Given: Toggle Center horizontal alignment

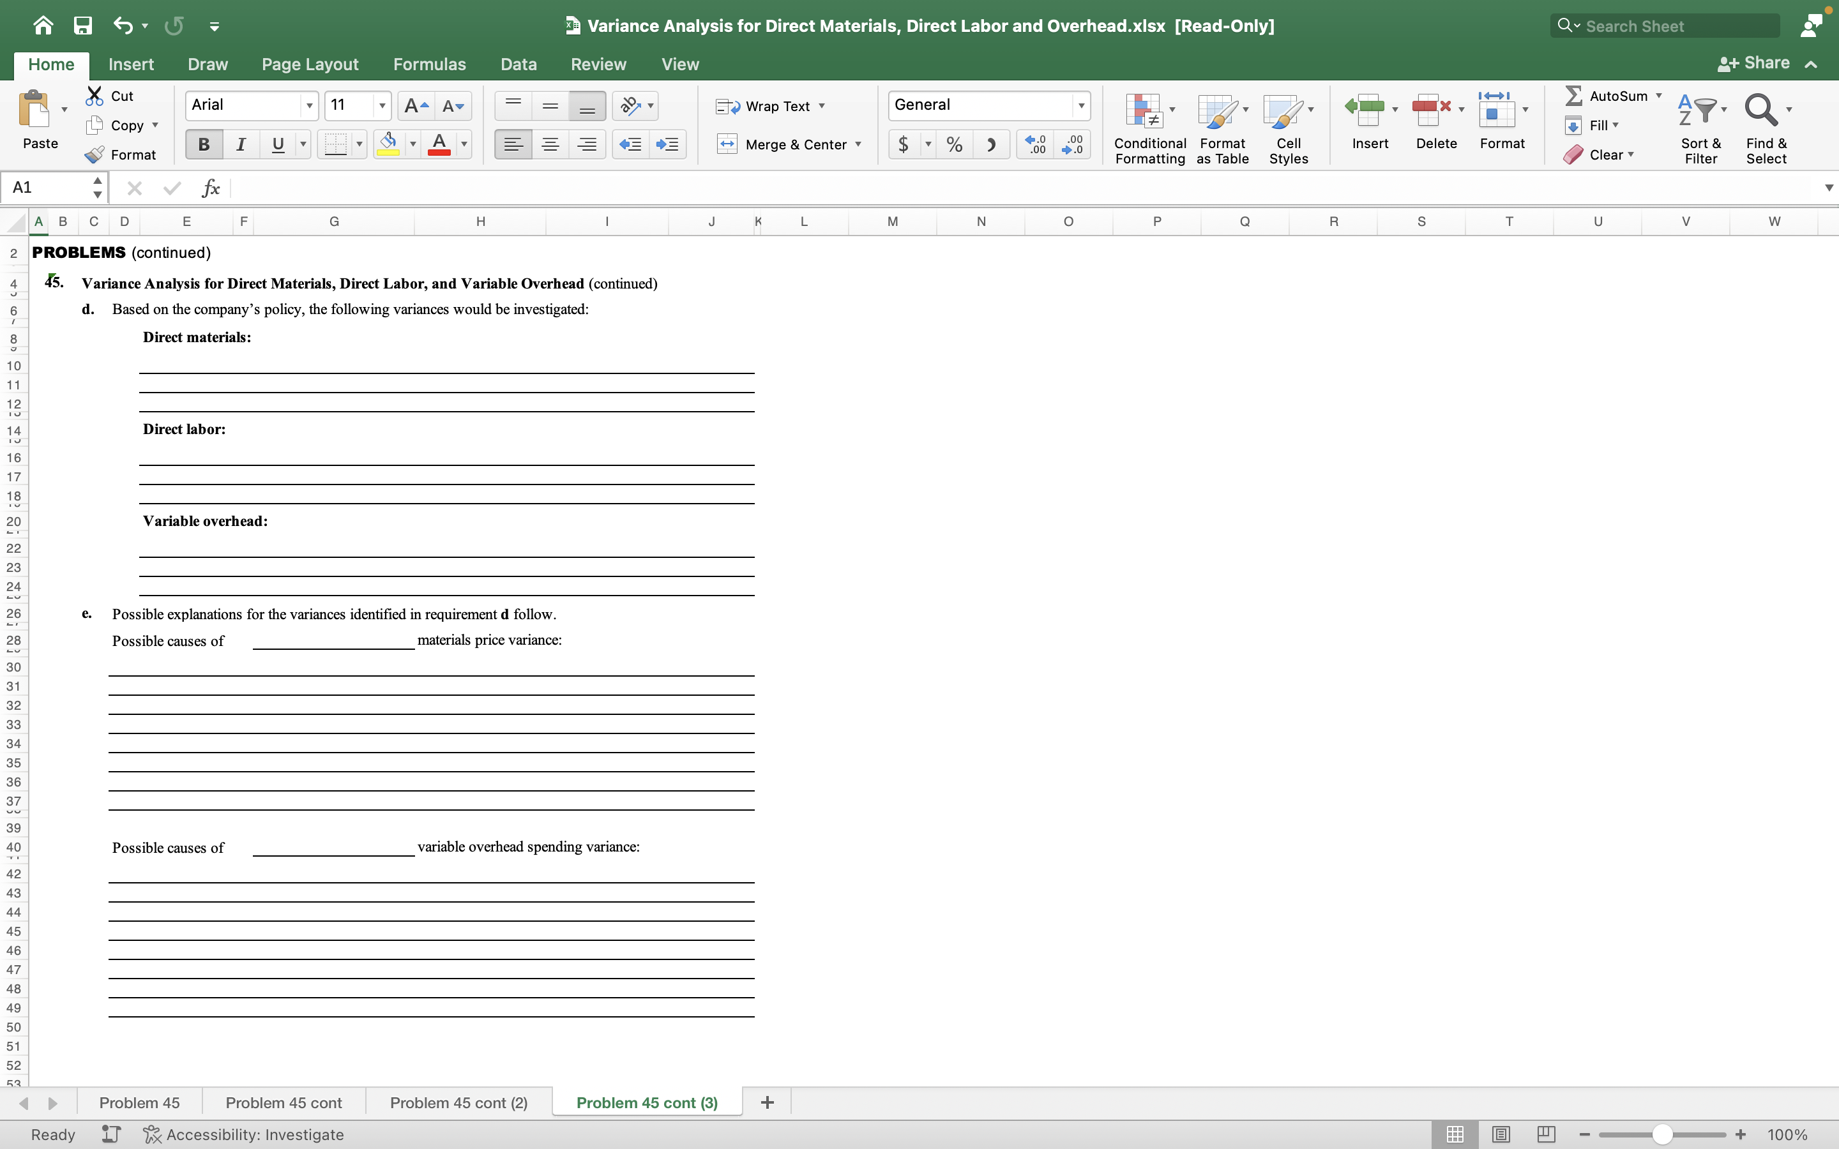Looking at the screenshot, I should (x=550, y=144).
